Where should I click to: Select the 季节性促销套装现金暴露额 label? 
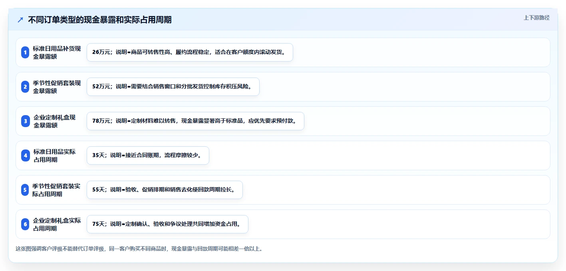[x=57, y=87]
